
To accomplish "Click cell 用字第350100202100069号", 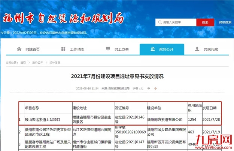I will pos(130,132).
